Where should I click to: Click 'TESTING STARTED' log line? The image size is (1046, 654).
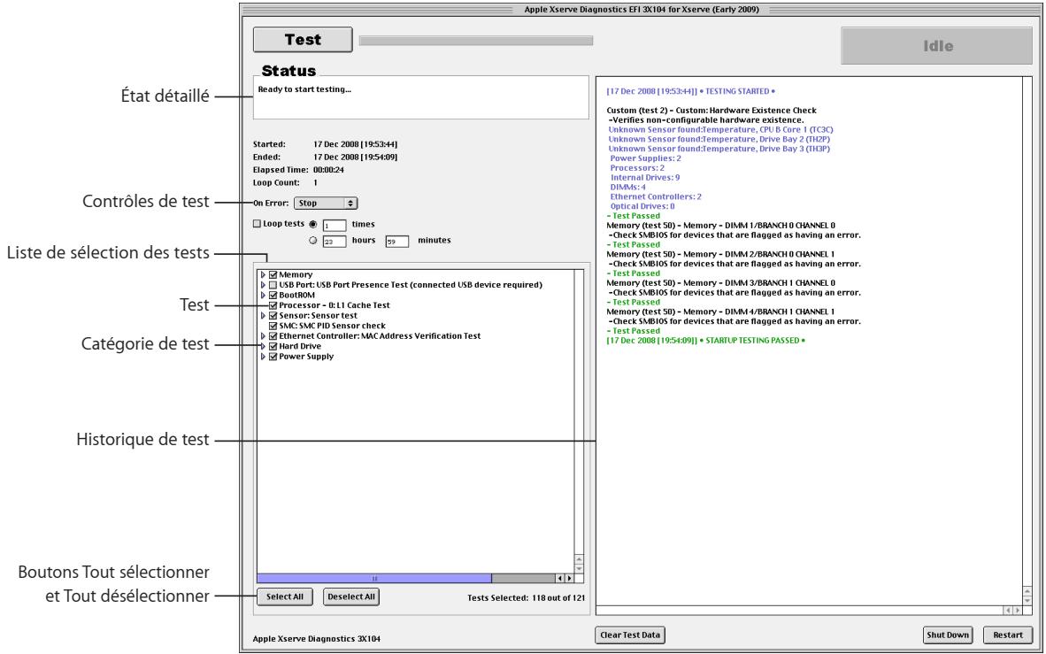690,91
